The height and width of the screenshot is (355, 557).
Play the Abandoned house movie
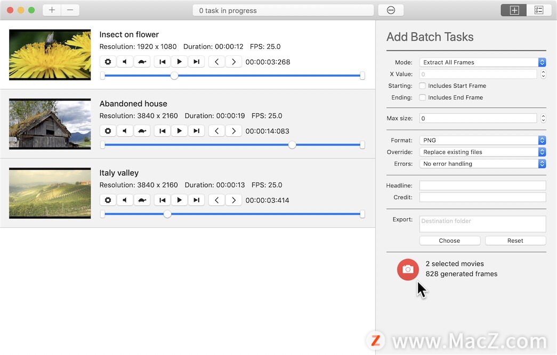pyautogui.click(x=180, y=131)
